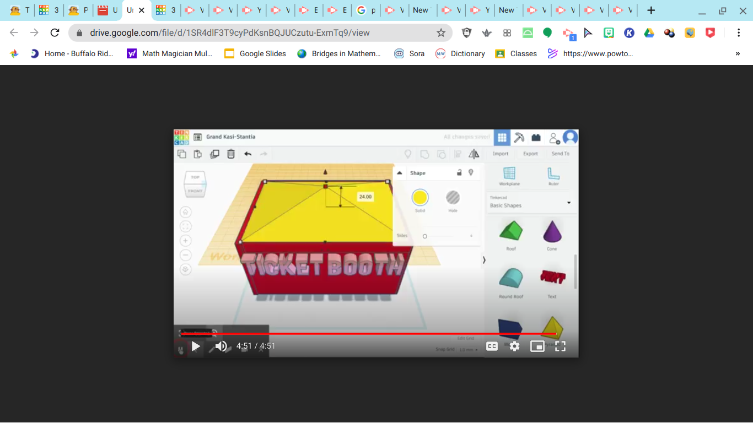753x423 pixels.
Task: Enter fullscreen mode for the video
Action: tap(560, 346)
